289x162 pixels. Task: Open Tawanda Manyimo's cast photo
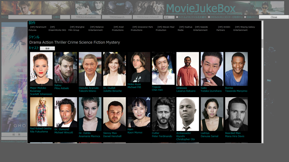237,69
